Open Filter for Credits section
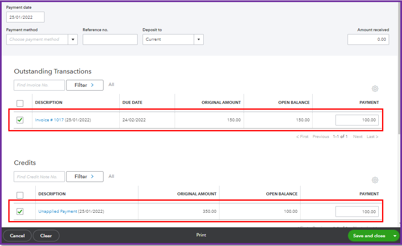 (x=85, y=177)
